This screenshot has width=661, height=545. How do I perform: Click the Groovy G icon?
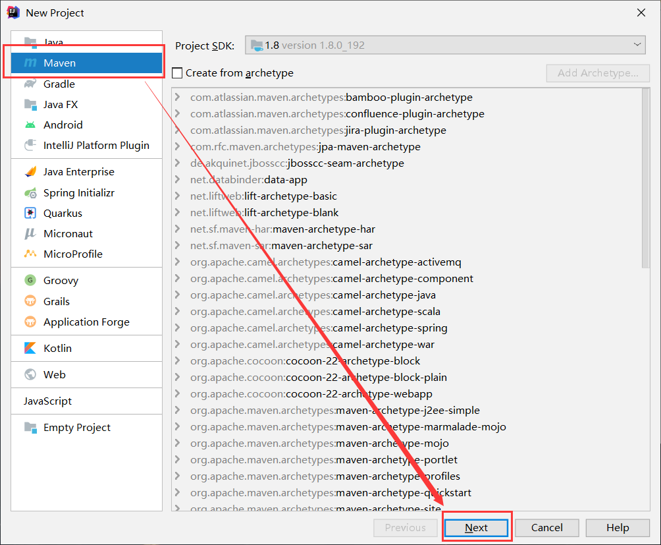(x=30, y=280)
